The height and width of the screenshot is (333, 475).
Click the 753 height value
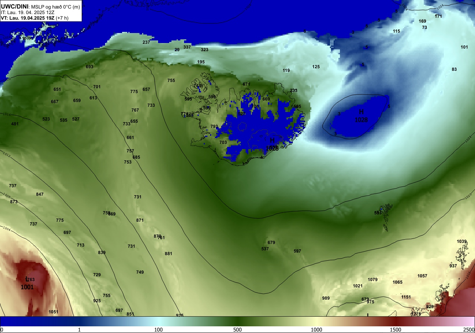[x=128, y=162]
